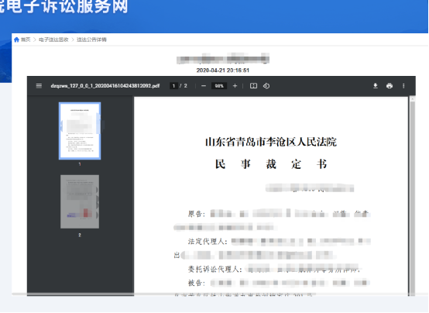Screen dimensions: 429x313
Task: Click the page number input field
Action: [x=173, y=86]
